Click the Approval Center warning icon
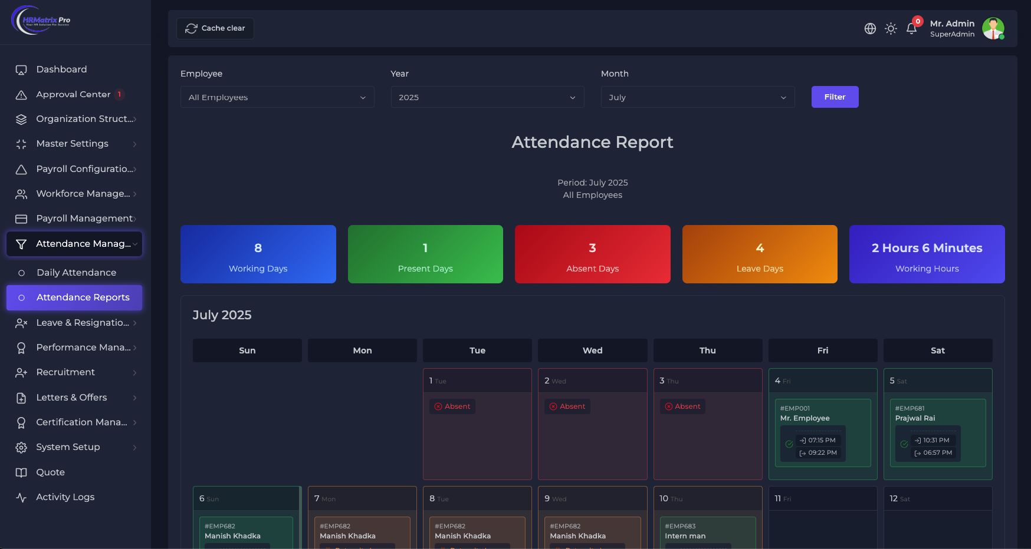The height and width of the screenshot is (549, 1031). pyautogui.click(x=21, y=95)
